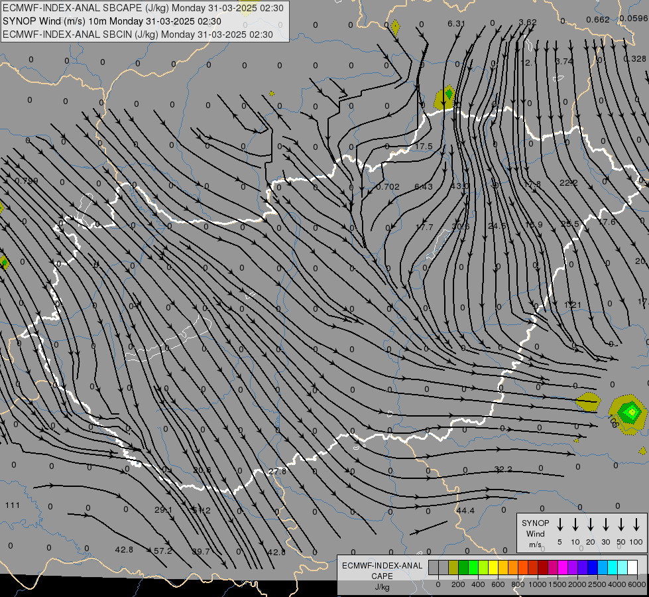Click the map value 27.8
The width and height of the screenshot is (649, 597).
(x=277, y=471)
